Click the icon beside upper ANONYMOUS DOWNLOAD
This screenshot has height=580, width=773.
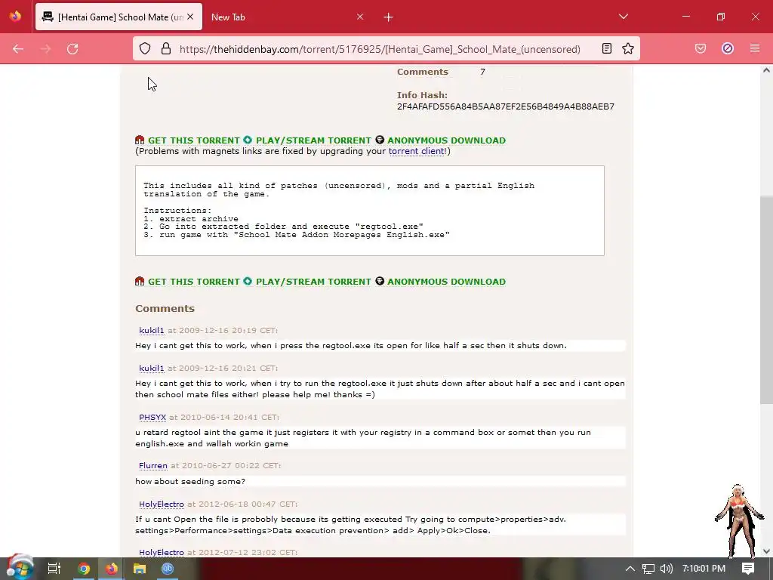380,140
